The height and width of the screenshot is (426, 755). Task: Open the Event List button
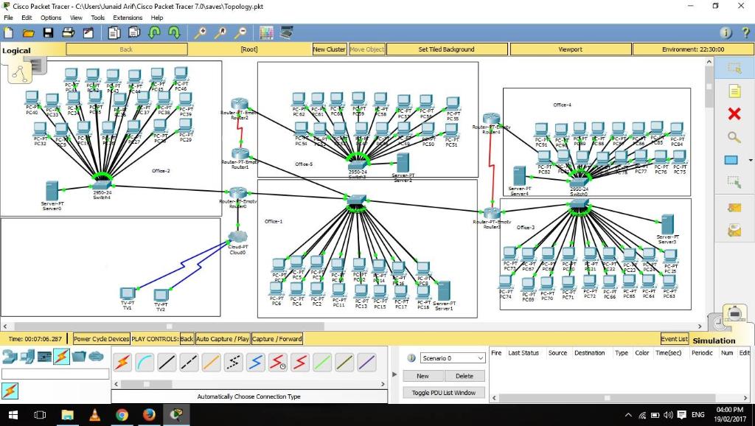point(674,339)
